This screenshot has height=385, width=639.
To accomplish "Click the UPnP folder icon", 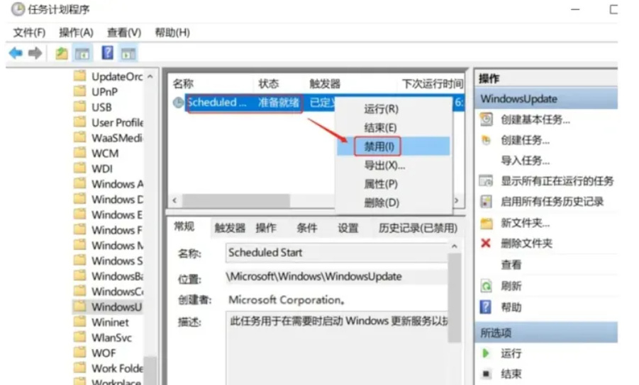I will pyautogui.click(x=80, y=91).
